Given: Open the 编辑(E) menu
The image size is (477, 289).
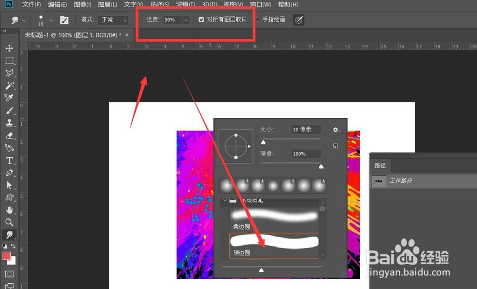Looking at the screenshot, I should [x=57, y=5].
